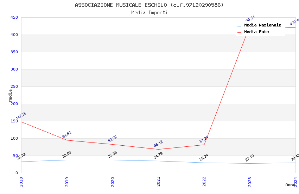Click the 2020 x-axis year label
The width and height of the screenshot is (299, 194).
(x=113, y=182)
